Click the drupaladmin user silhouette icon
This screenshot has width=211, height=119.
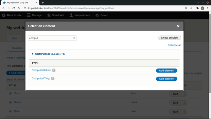pyautogui.click(x=71, y=15)
